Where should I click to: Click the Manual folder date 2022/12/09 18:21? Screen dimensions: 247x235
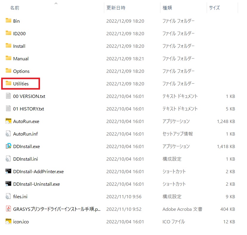click(x=125, y=59)
